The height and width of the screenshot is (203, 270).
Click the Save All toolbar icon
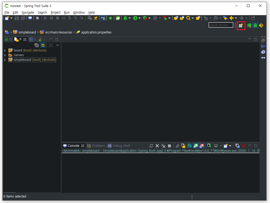tap(22, 18)
